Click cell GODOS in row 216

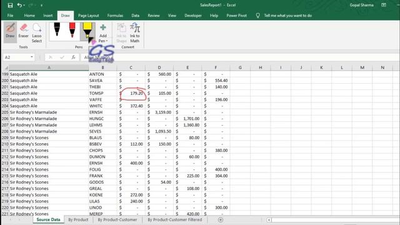[102, 182]
